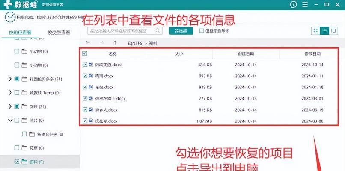The height and width of the screenshot is (171, 345).
Task: Check the 照片 (0) folder checkbox
Action: pyautogui.click(x=17, y=120)
